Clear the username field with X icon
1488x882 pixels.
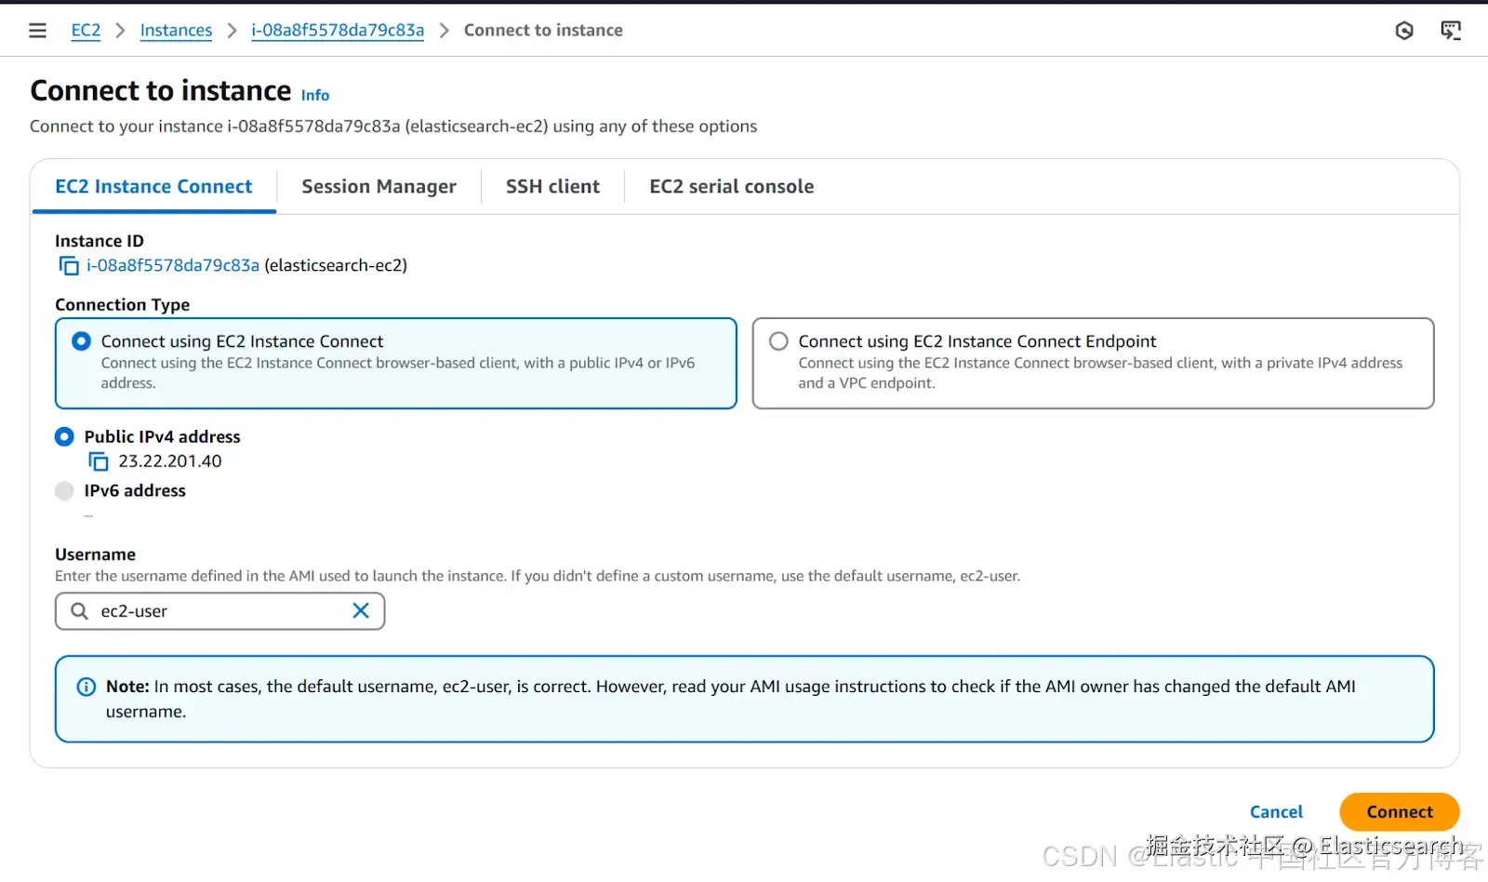click(361, 610)
